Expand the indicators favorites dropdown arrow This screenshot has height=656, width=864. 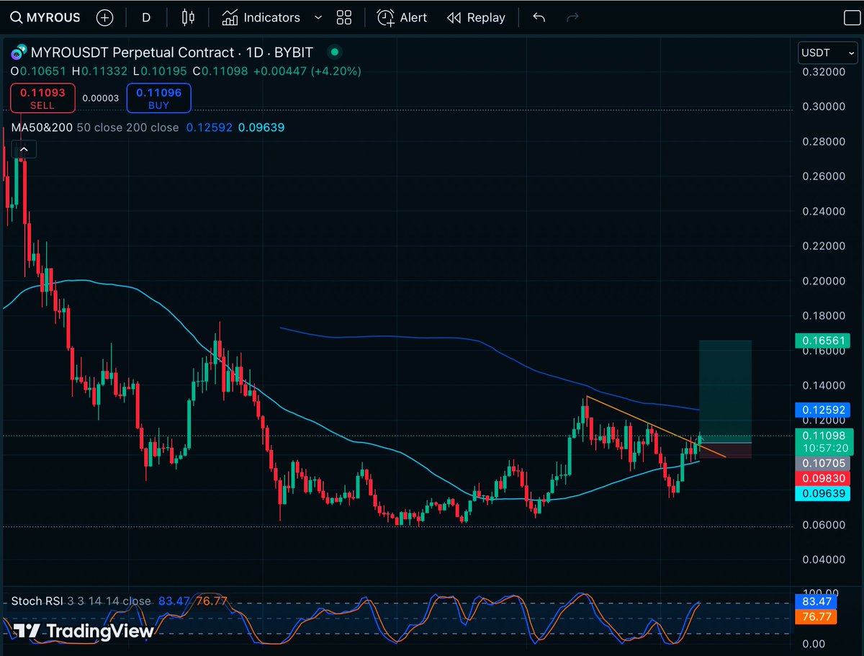[318, 17]
